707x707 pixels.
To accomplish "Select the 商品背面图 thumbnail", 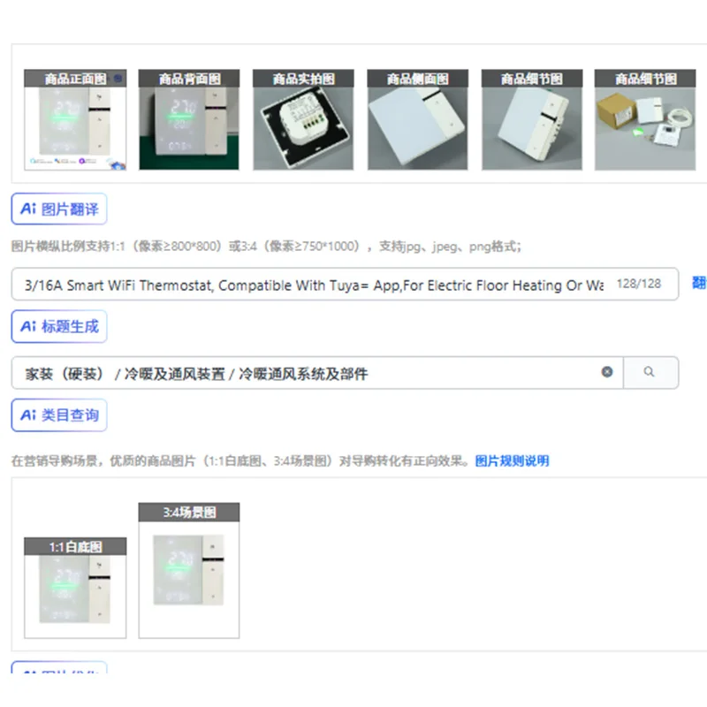I will tap(189, 120).
